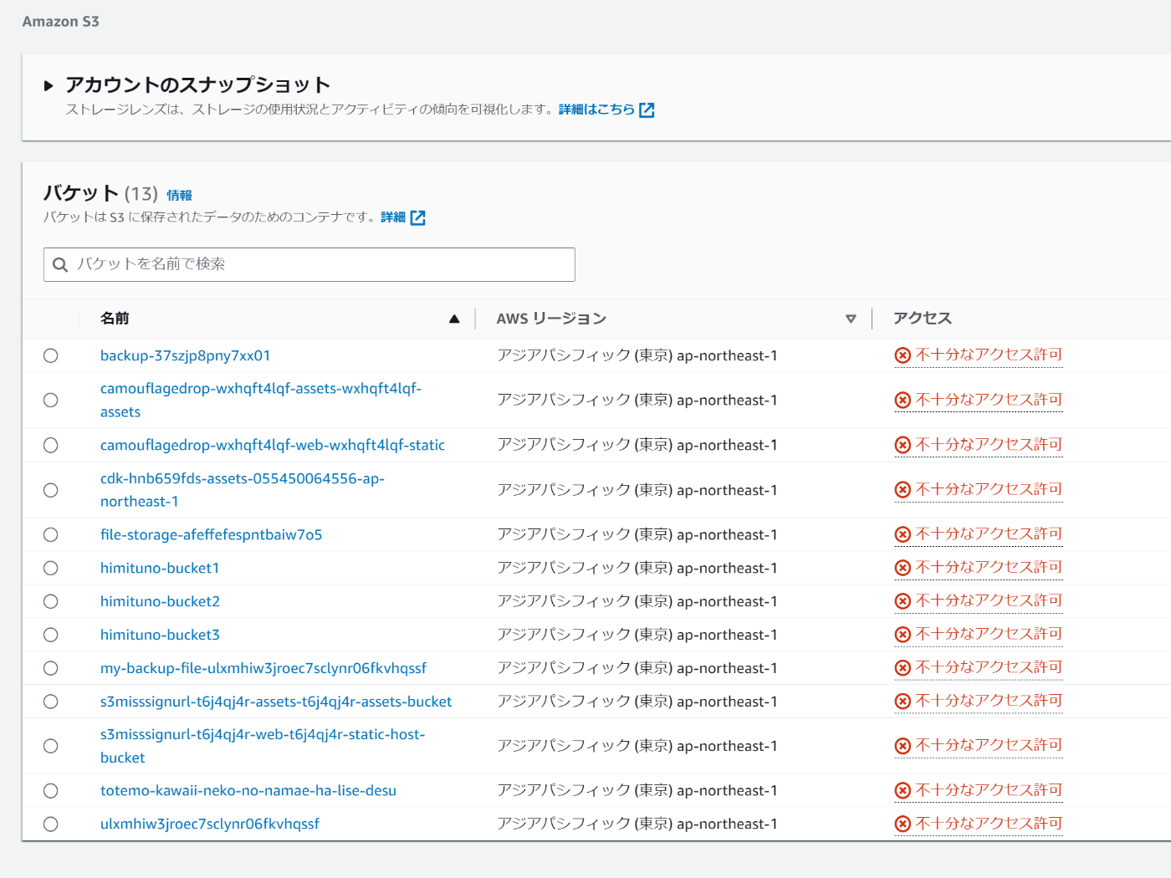
Task: Select radio for camouflagedrop web static bucket
Action: tap(51, 445)
